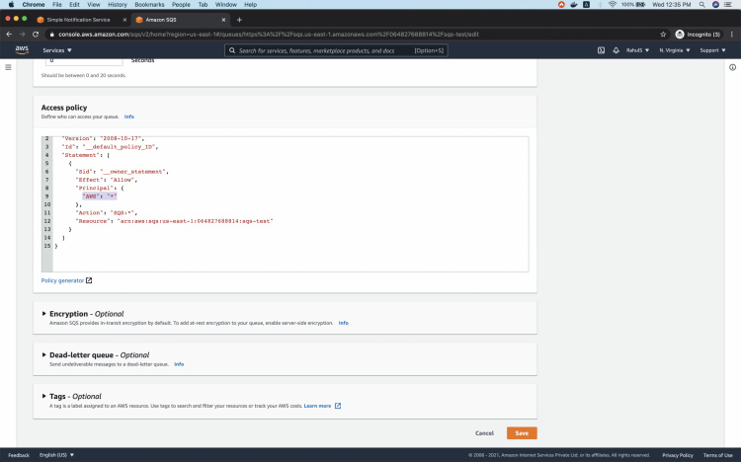The image size is (741, 462).
Task: Toggle the left navigation hamburger menu
Action: (x=8, y=67)
